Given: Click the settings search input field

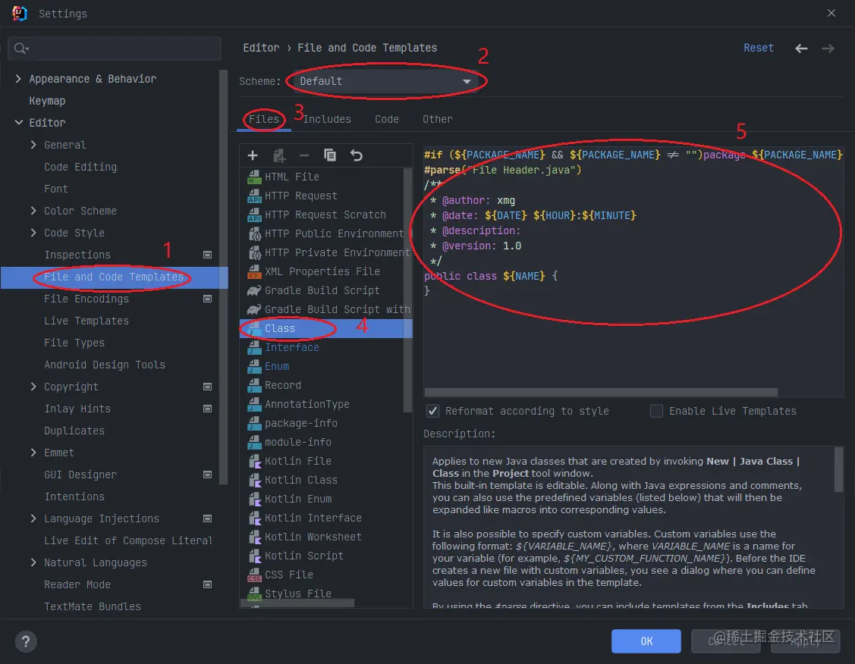Looking at the screenshot, I should pos(115,49).
